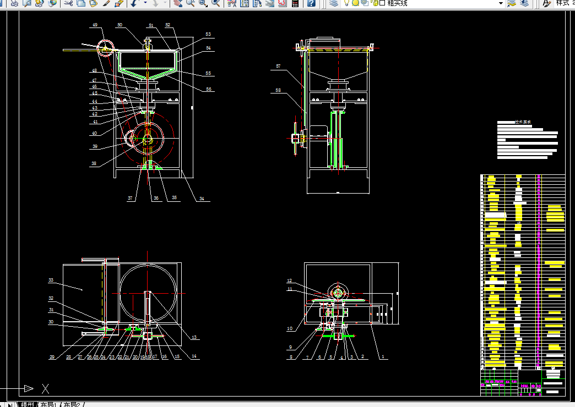Click part label 38 in the front view
Screen dimensions: 575x407
pos(94,163)
